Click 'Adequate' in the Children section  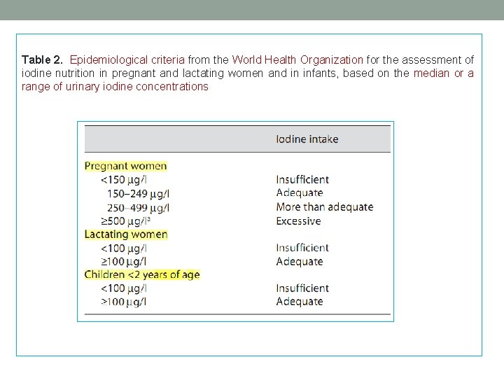tap(300, 302)
